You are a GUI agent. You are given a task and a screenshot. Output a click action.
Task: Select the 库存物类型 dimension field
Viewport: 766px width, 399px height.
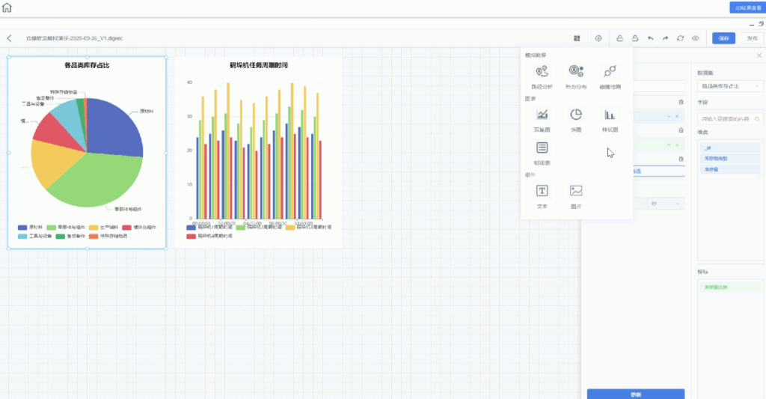[730, 159]
